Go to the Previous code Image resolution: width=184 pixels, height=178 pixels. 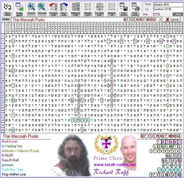[x=53, y=9]
